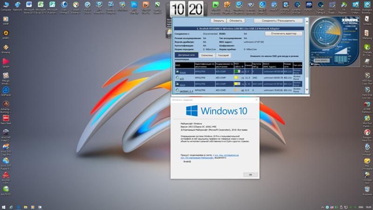Click the Обновить refresh button

[235, 21]
